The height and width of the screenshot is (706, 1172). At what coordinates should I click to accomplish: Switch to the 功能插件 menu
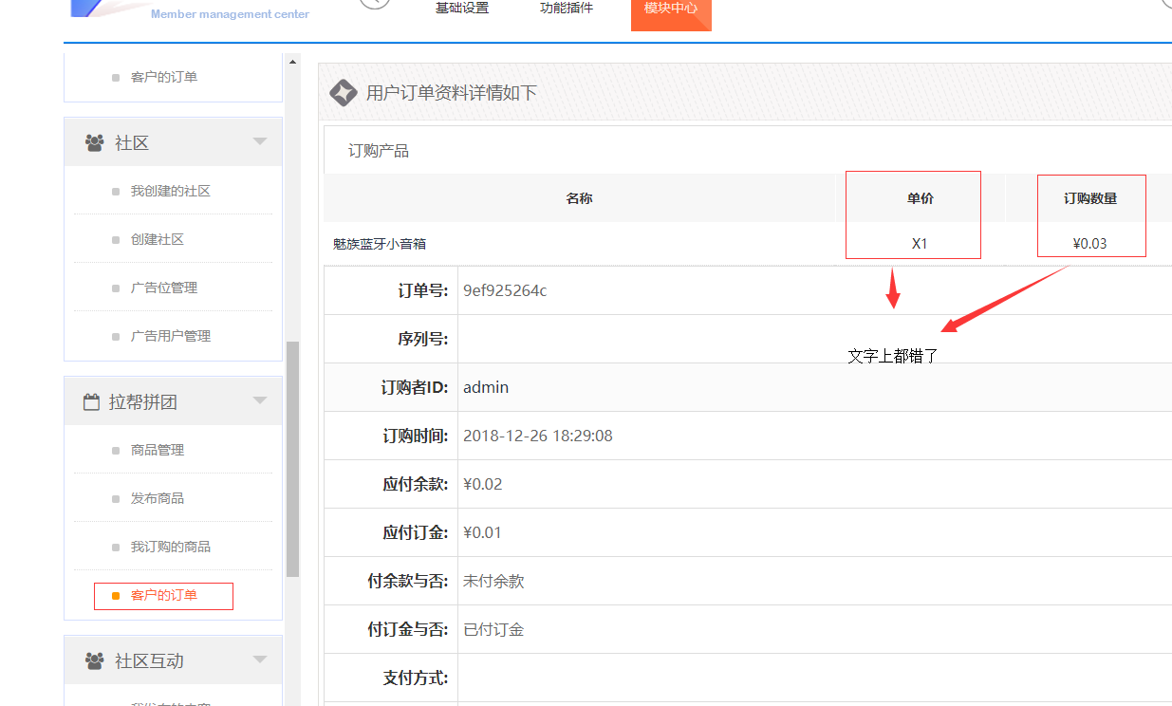(567, 9)
